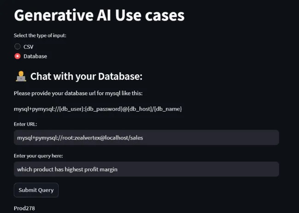Click the 'Enter URL:' label

[x=25, y=124]
